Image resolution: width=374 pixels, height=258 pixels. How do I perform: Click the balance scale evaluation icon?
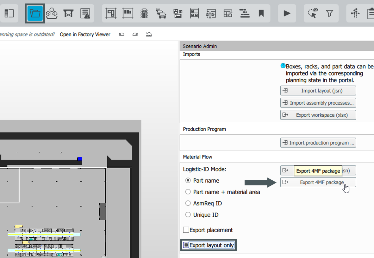coord(211,13)
